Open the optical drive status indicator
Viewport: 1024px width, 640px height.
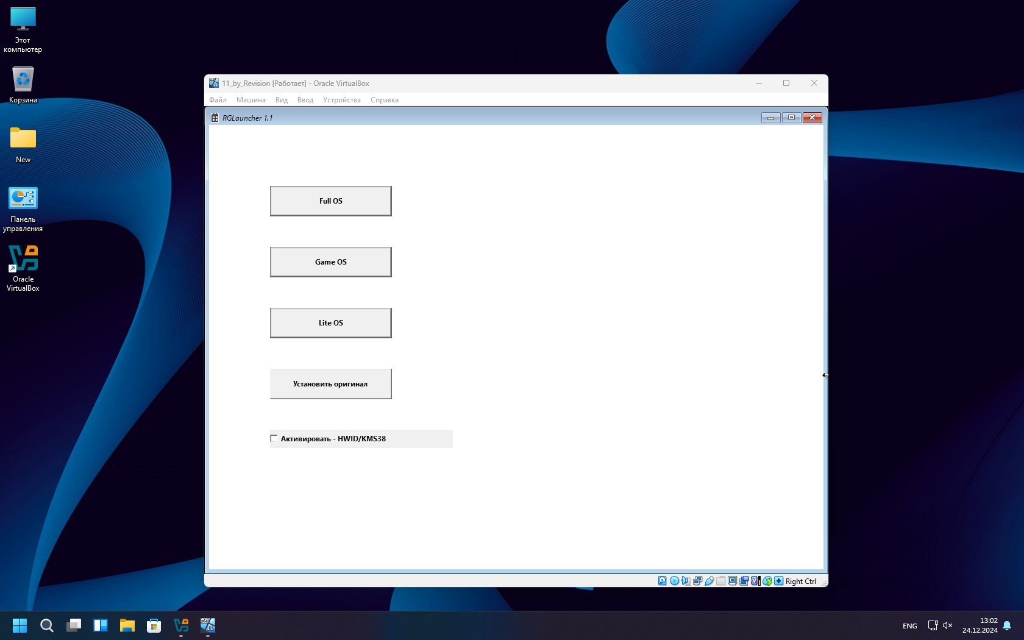[674, 581]
